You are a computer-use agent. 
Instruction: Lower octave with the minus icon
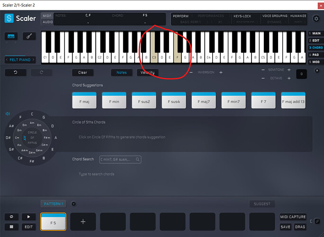click(263, 78)
